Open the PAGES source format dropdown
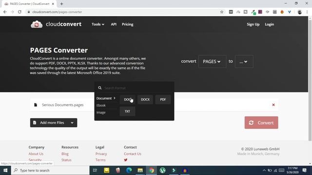Viewport: 312px width, 175px height. point(212,62)
